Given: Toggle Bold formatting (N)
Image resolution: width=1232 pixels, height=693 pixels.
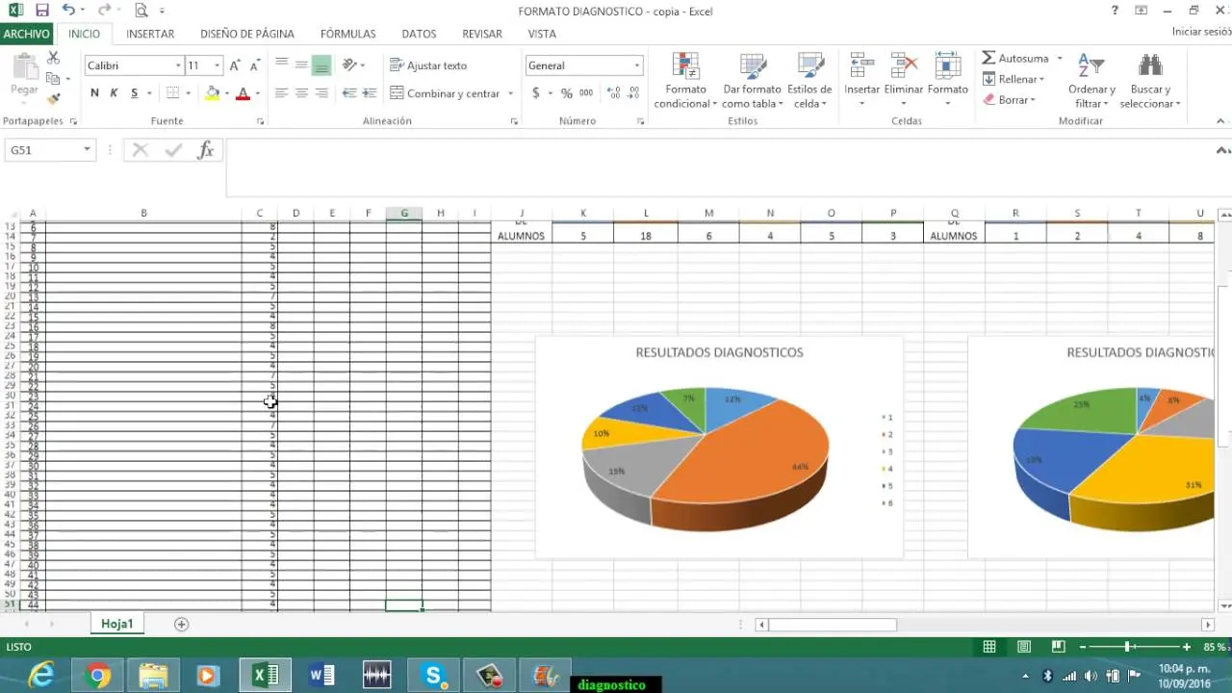Looking at the screenshot, I should click(x=94, y=93).
